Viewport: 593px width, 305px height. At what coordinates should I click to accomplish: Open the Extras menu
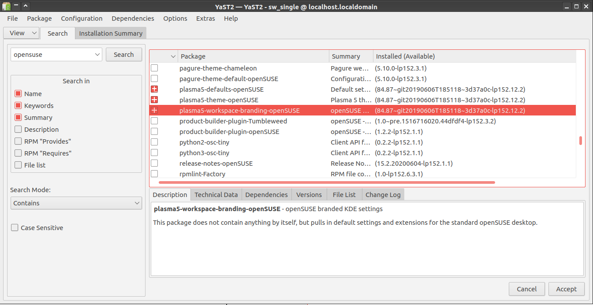click(x=205, y=19)
